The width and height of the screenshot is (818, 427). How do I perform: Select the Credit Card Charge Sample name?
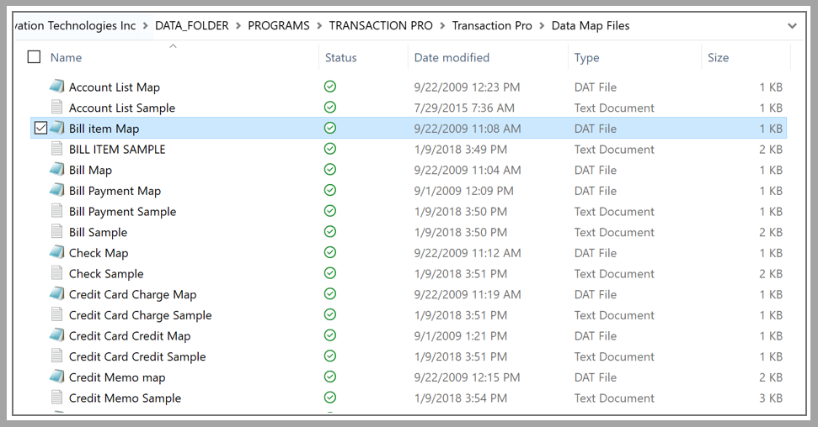click(141, 315)
